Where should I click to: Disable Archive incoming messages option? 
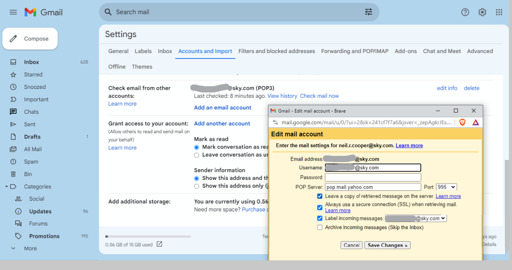320,227
